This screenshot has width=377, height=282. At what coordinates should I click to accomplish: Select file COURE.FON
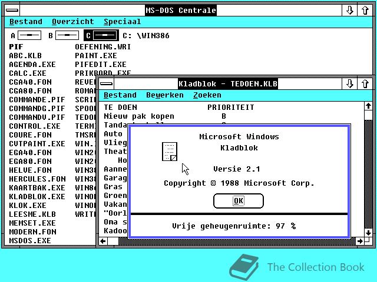(x=30, y=135)
